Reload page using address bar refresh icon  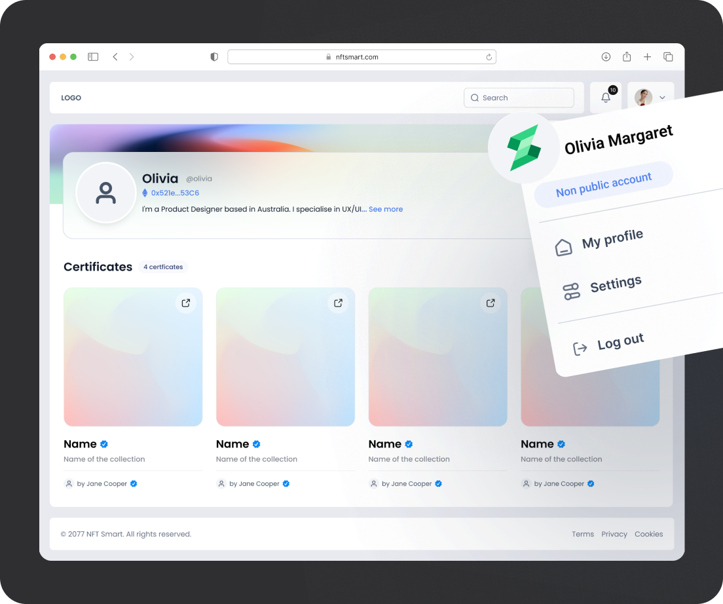coord(489,57)
